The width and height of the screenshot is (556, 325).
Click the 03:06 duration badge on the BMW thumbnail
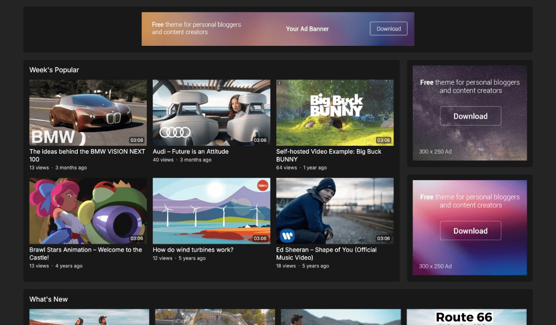click(x=137, y=140)
